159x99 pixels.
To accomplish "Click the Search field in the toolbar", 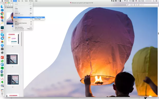I will 148,5.
